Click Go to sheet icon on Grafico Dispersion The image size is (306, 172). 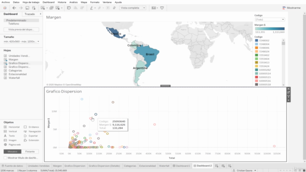(x=288, y=93)
